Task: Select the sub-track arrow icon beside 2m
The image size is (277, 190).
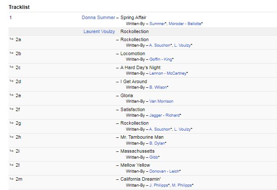Action: tap(11, 179)
